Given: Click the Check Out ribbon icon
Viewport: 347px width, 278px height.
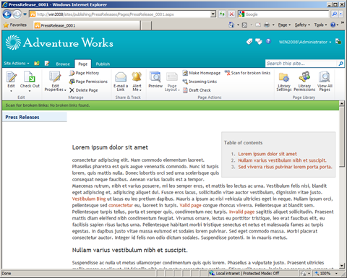Looking at the screenshot, I should pyautogui.click(x=30, y=77).
